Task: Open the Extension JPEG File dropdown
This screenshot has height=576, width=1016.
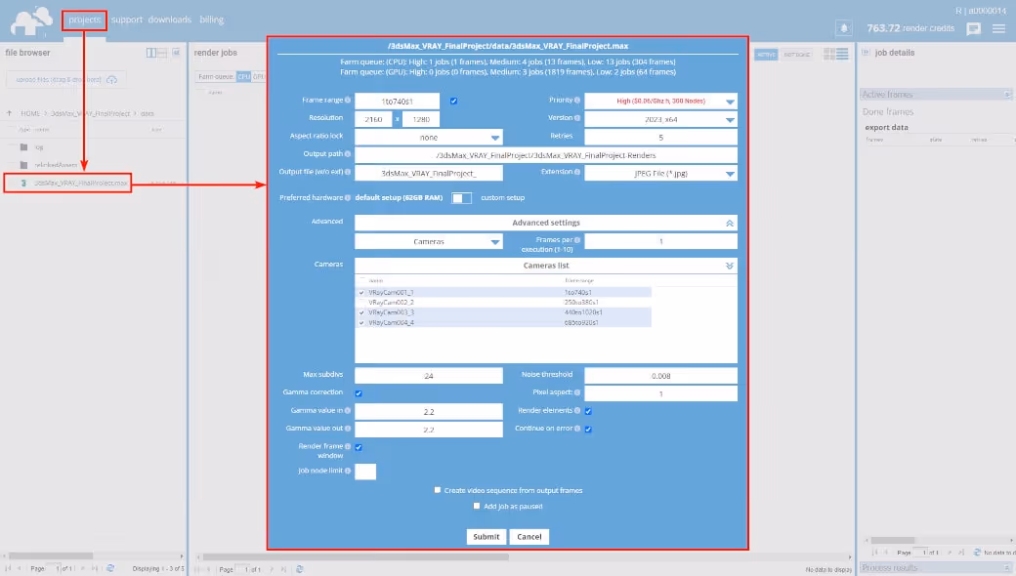Action: (x=661, y=174)
